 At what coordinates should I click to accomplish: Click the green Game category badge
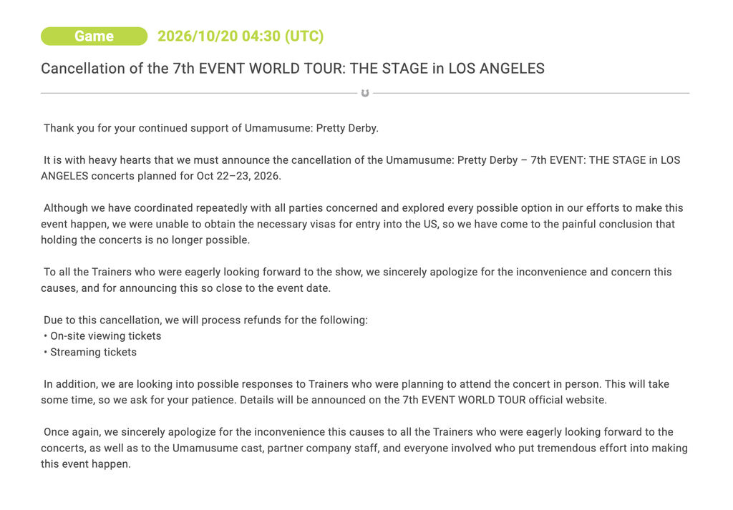click(x=94, y=36)
